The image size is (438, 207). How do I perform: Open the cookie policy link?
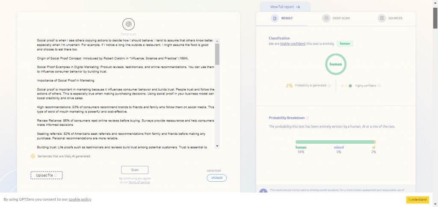click(x=80, y=199)
